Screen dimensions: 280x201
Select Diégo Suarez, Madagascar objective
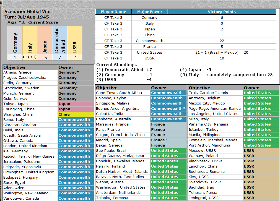[x=123, y=156]
